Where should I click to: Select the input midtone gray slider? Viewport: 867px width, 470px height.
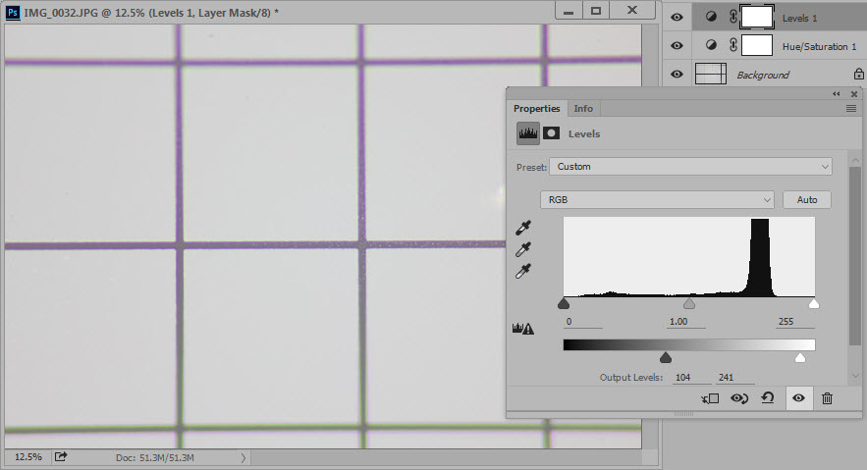pos(689,303)
